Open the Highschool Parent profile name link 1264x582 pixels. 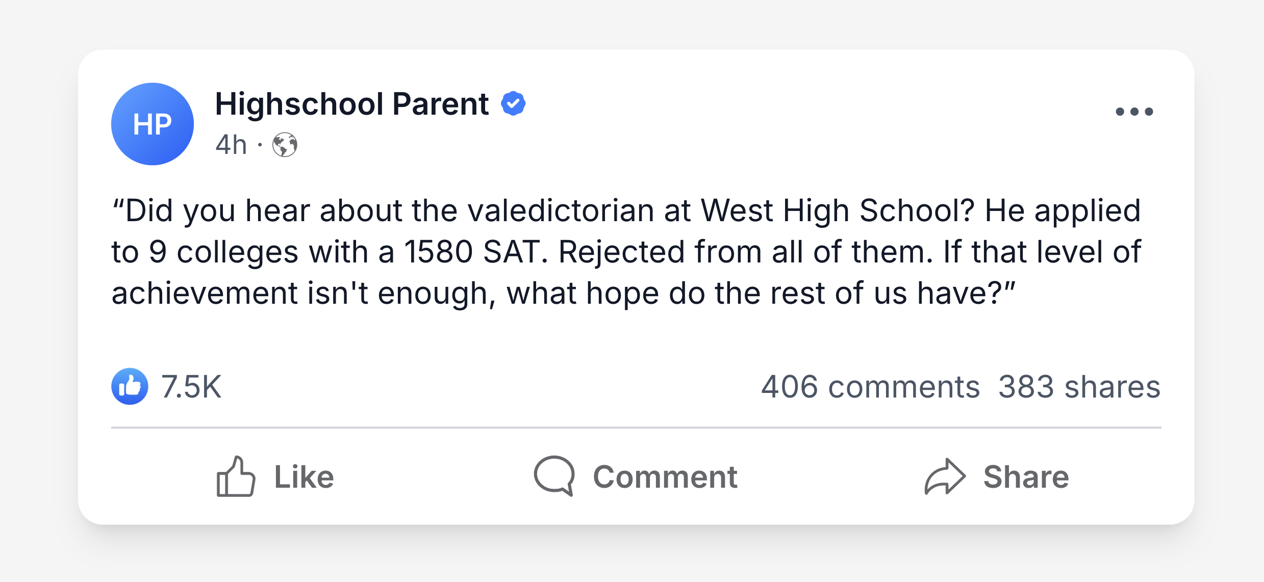click(x=352, y=104)
